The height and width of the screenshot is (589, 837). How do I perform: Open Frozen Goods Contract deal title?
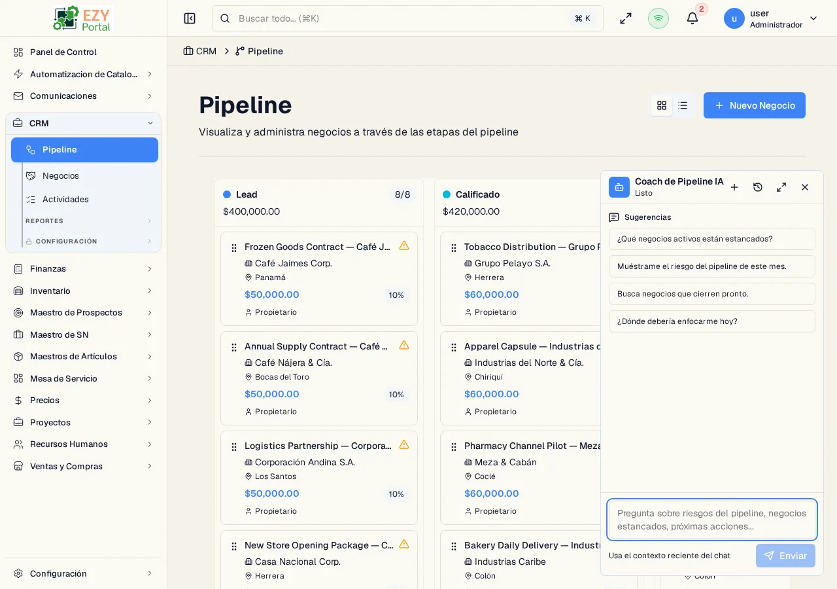point(317,247)
